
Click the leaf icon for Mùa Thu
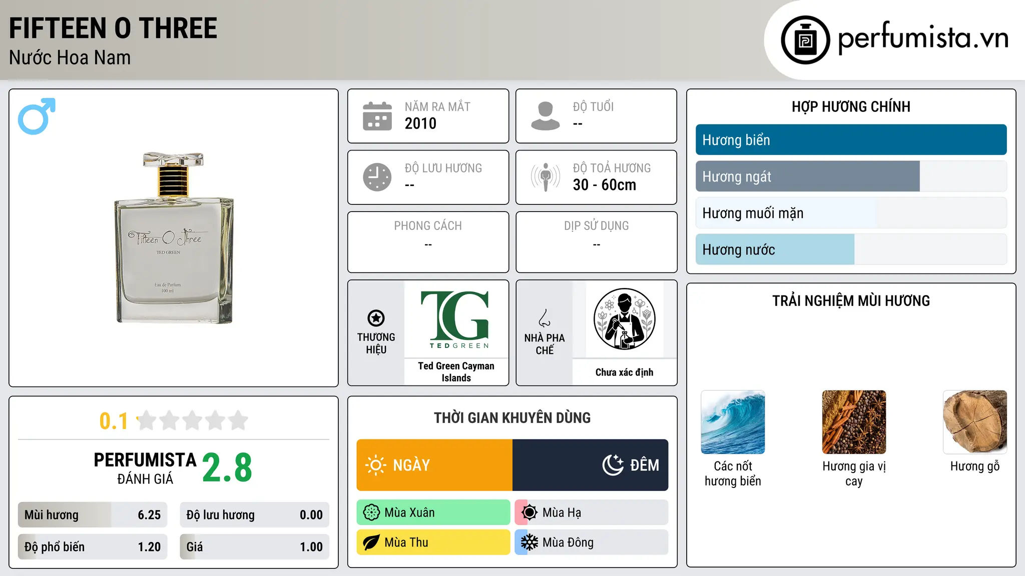371,542
